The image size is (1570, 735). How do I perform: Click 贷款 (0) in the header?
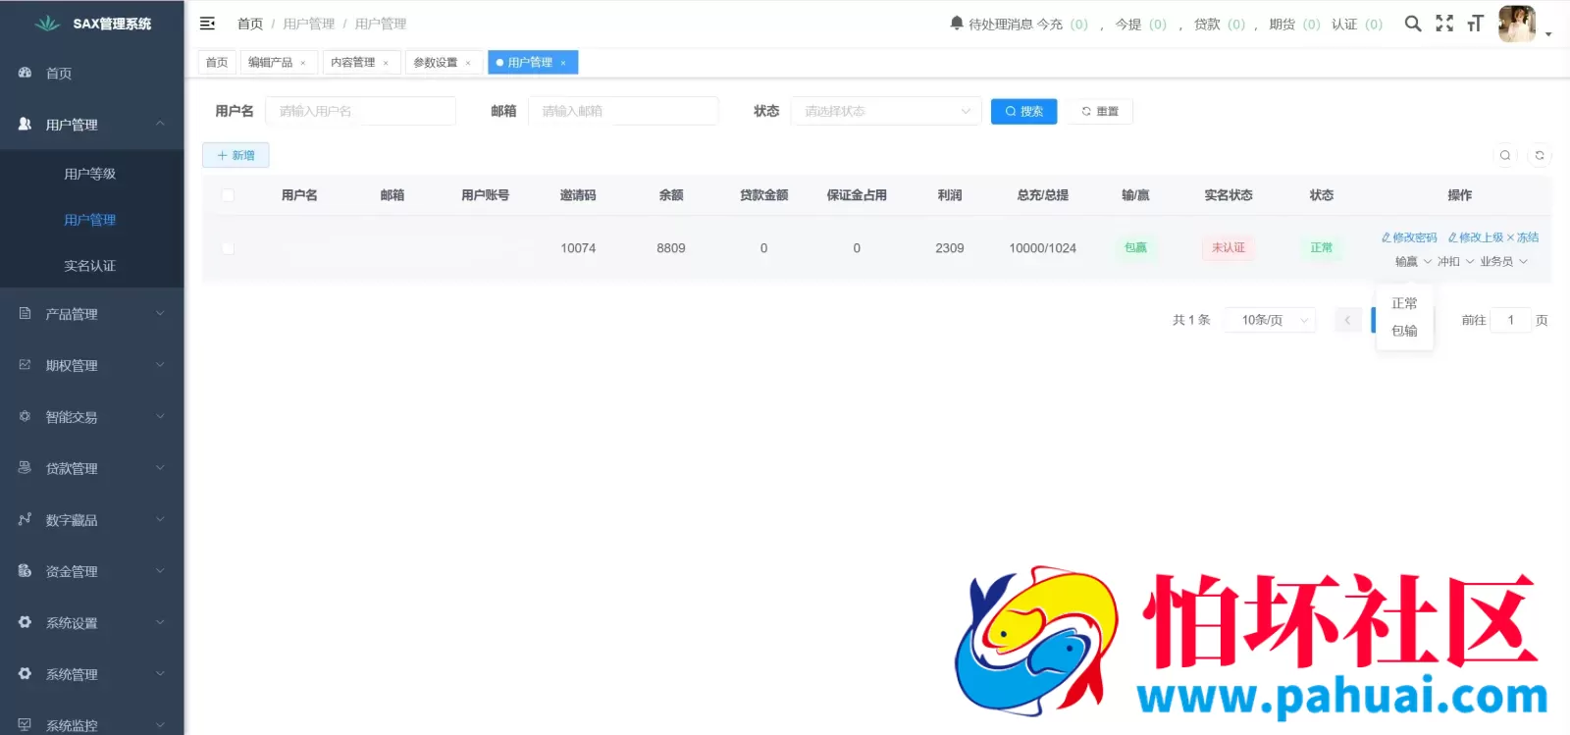click(1220, 24)
